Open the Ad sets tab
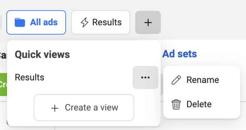The width and height of the screenshot is (246, 130). tap(180, 54)
